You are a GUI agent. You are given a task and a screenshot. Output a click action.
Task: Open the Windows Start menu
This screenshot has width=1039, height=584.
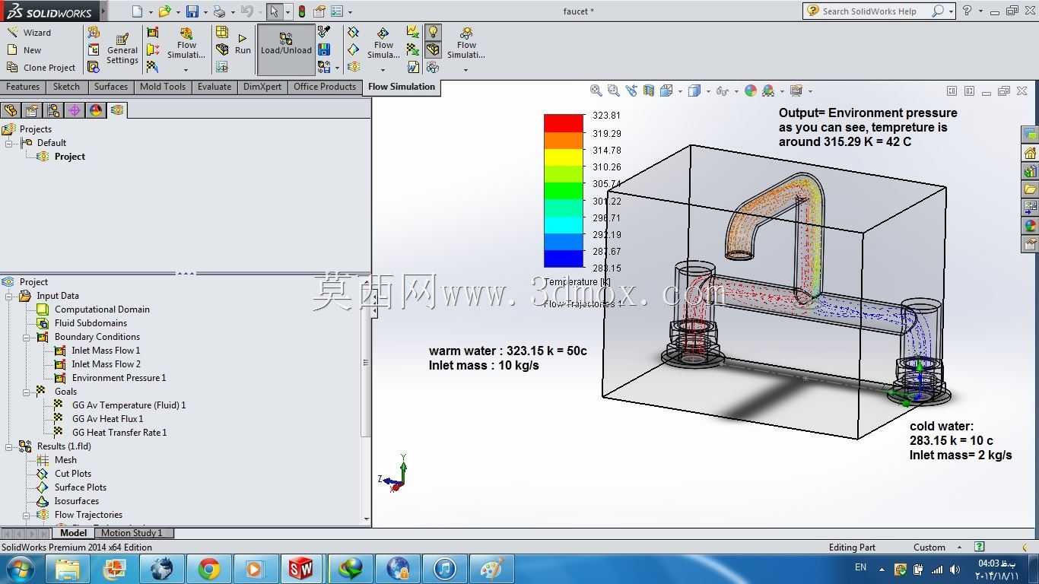click(x=20, y=569)
